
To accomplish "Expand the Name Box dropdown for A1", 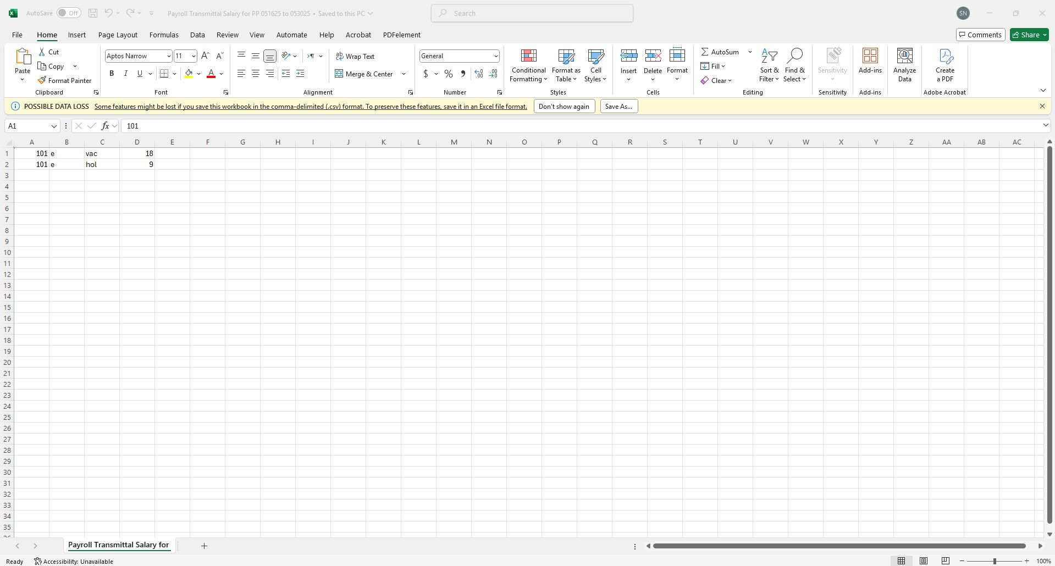I will [x=54, y=126].
